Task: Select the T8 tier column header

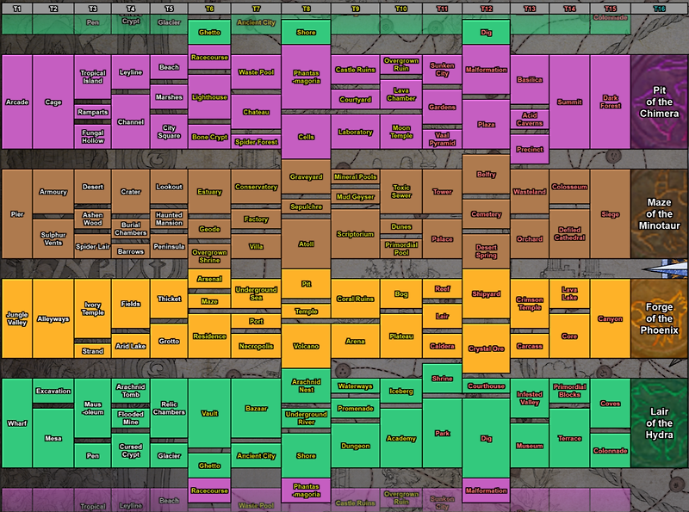Action: [x=306, y=9]
